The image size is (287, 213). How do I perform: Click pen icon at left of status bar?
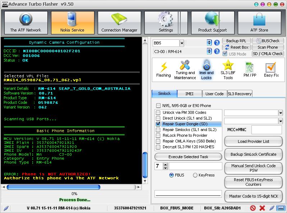pyautogui.click(x=6, y=208)
